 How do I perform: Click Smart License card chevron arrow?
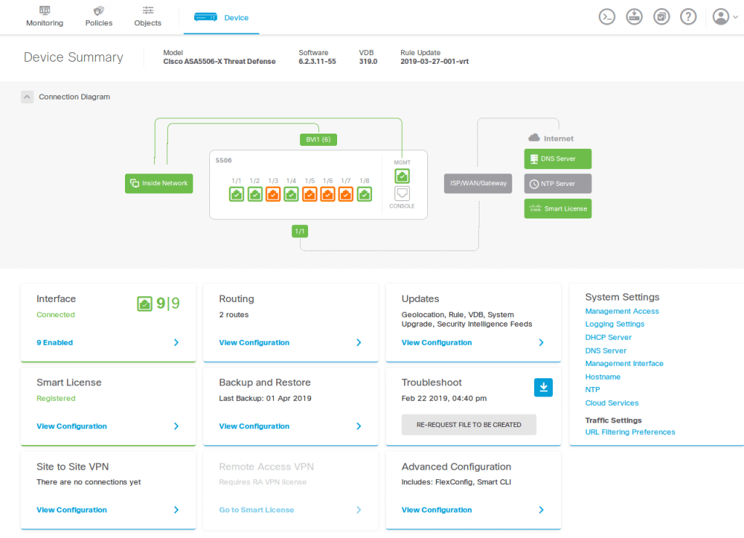coord(176,427)
